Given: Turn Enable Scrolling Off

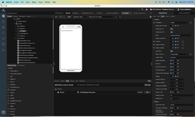Looking at the screenshot, I should click(176, 61).
